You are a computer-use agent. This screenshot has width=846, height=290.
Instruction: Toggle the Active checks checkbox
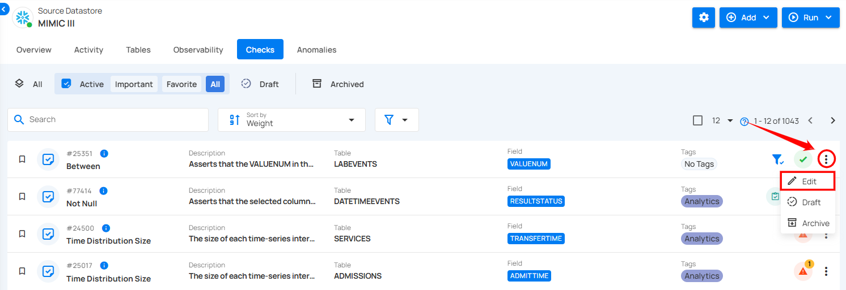pyautogui.click(x=66, y=84)
